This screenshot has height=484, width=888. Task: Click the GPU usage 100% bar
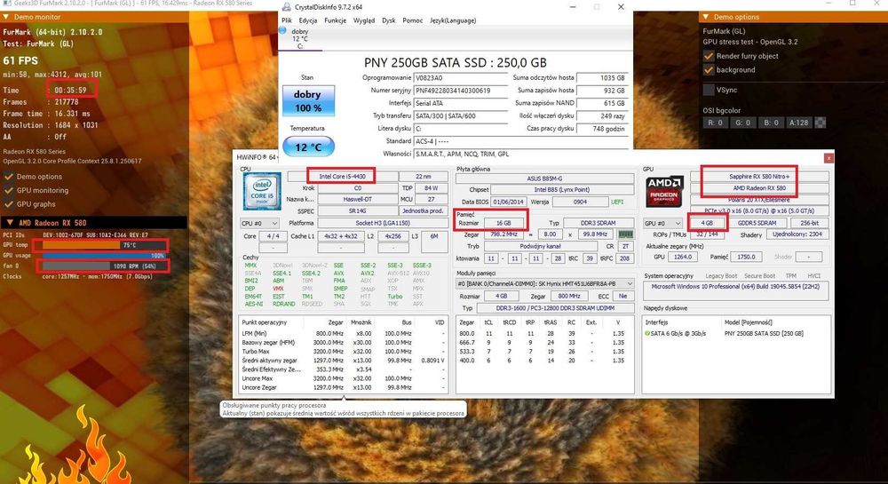pyautogui.click(x=104, y=255)
